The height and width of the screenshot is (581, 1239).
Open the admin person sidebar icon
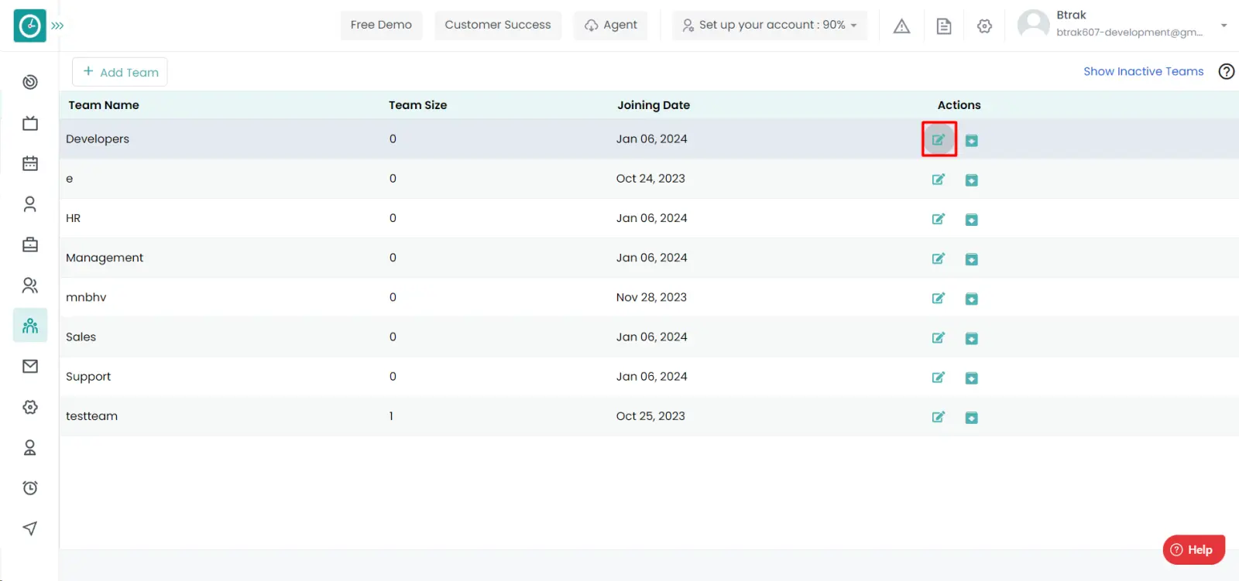pos(30,447)
